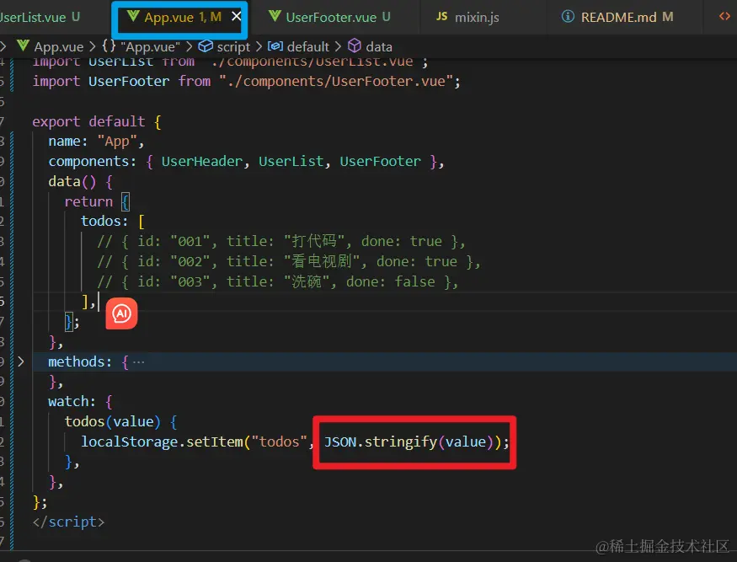Click the cube icon before data breadcrumb
737x562 pixels.
pyautogui.click(x=355, y=46)
